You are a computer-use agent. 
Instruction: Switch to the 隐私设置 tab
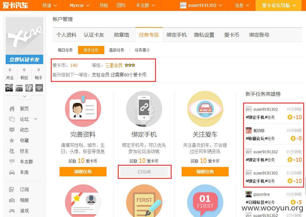pos(204,35)
